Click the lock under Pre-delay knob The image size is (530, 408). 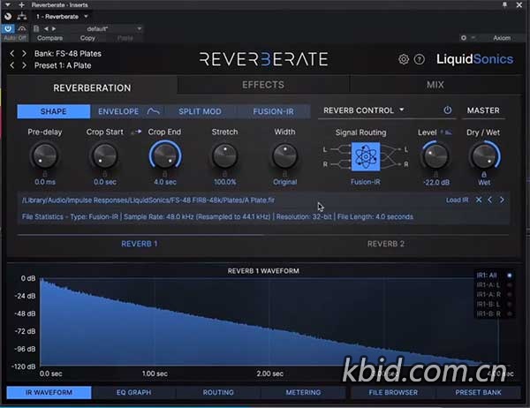click(45, 174)
